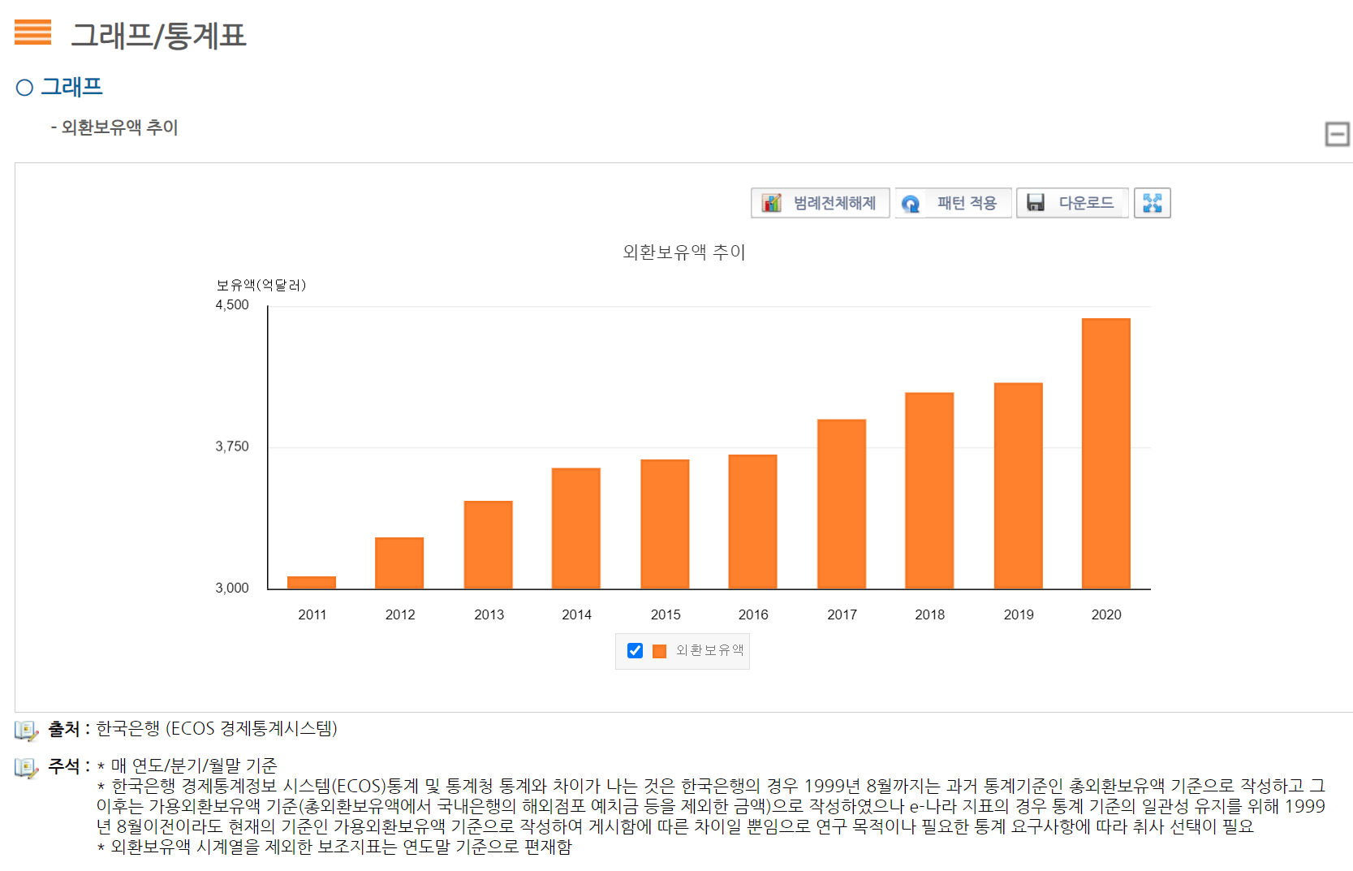This screenshot has width=1353, height=871.
Task: Click the 패턴 적용 button
Action: tap(953, 203)
